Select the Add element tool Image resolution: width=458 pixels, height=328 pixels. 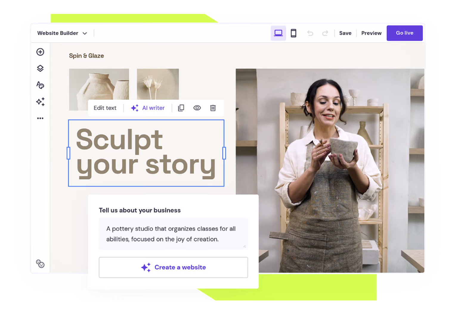tap(40, 52)
